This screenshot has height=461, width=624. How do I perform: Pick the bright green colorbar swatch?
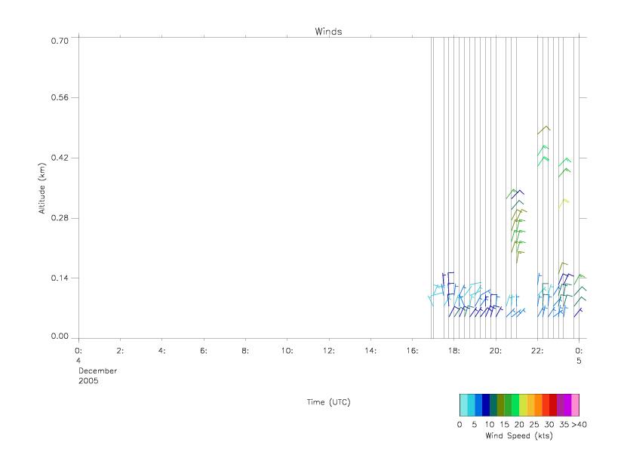516,405
